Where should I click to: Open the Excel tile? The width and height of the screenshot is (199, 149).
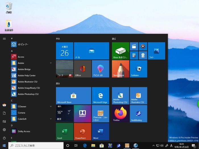click(65, 131)
